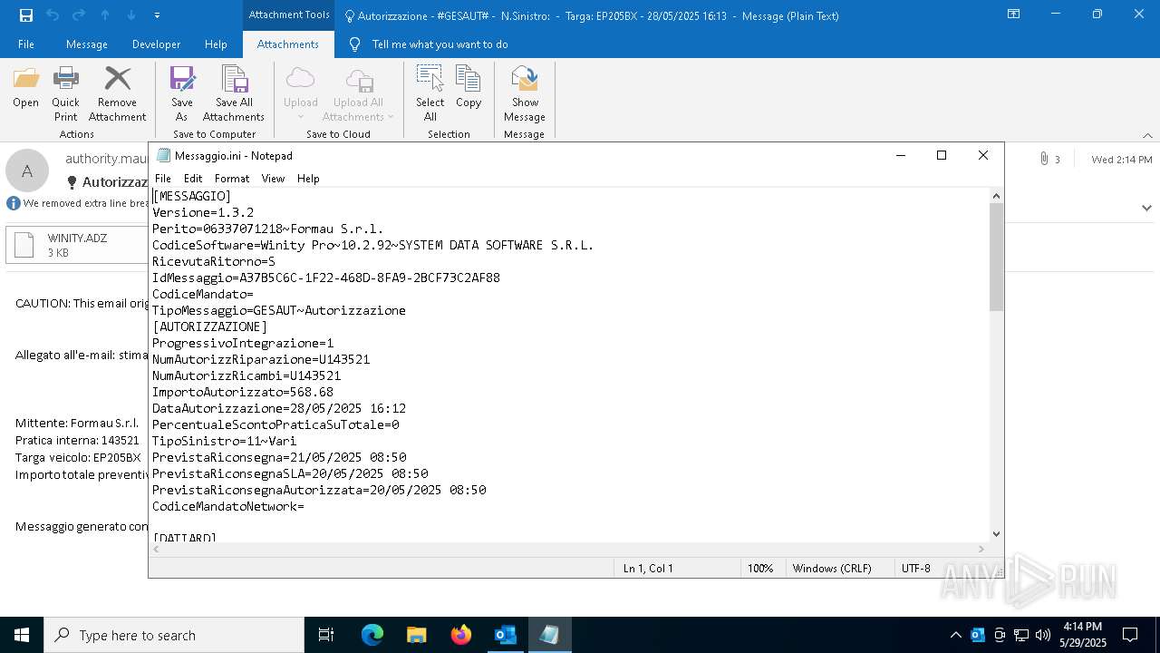Click the taskbar search box
This screenshot has width=1160, height=653.
[174, 635]
